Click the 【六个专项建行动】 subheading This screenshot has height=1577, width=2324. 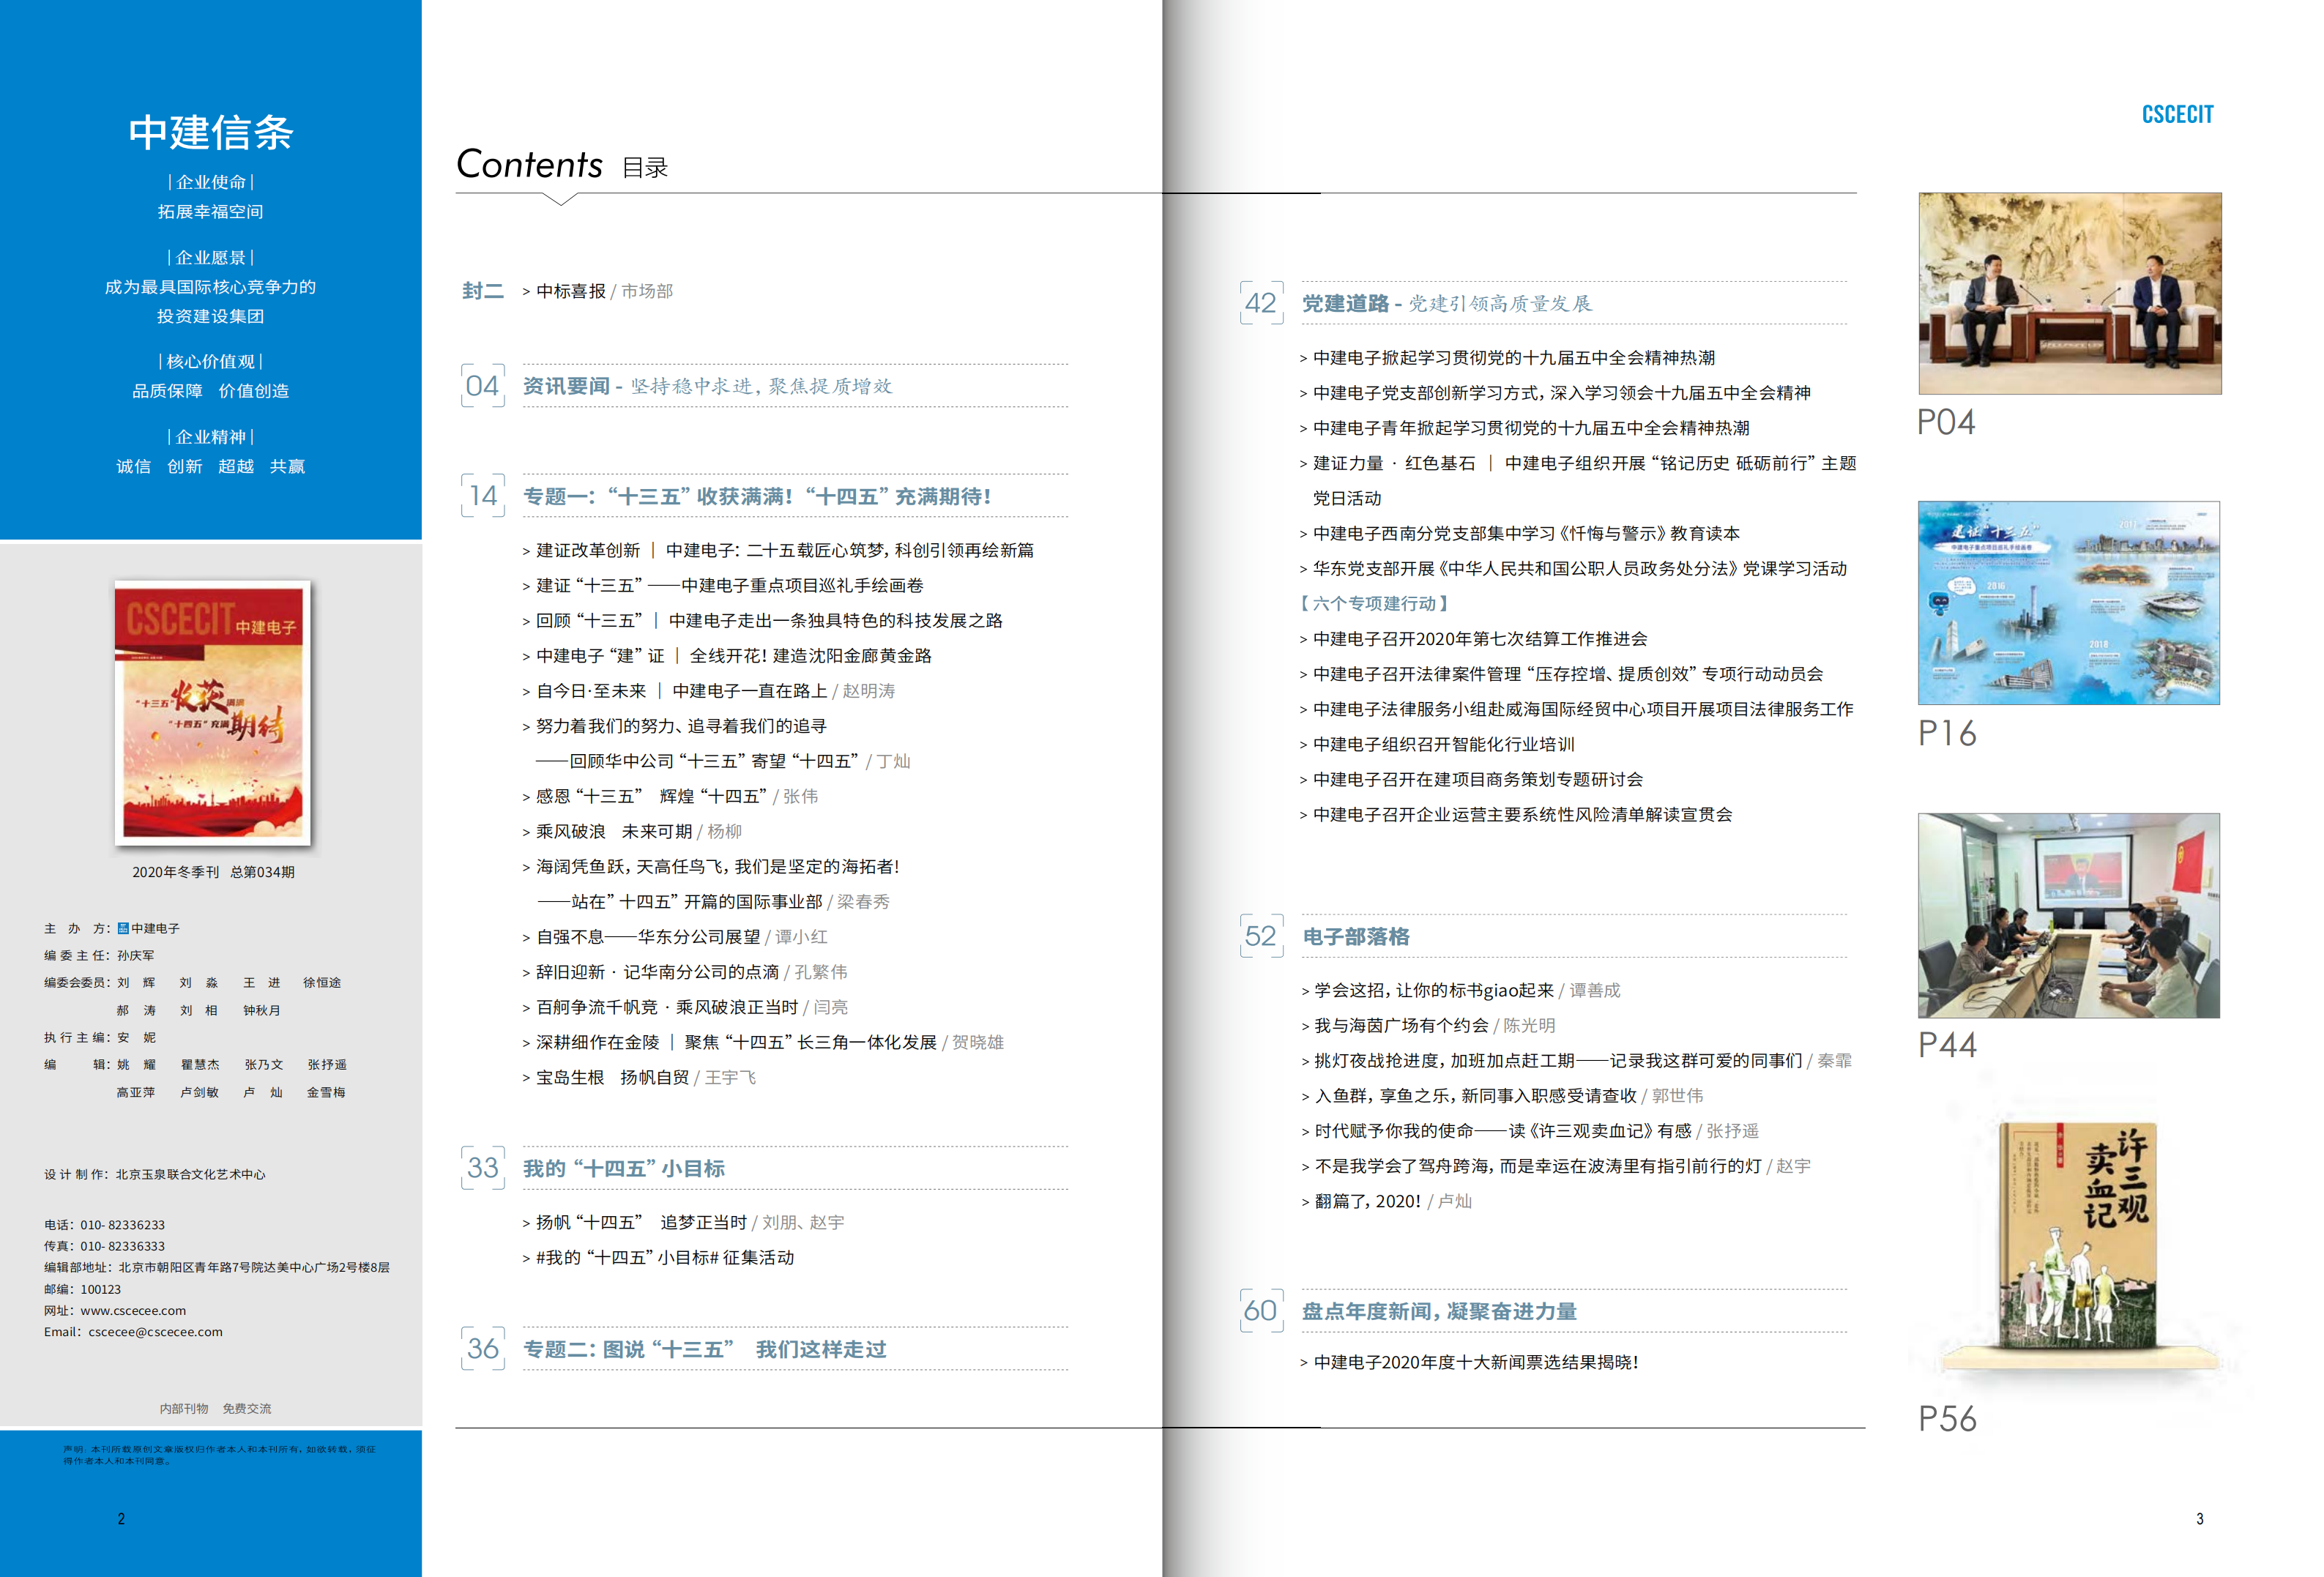(x=1374, y=603)
